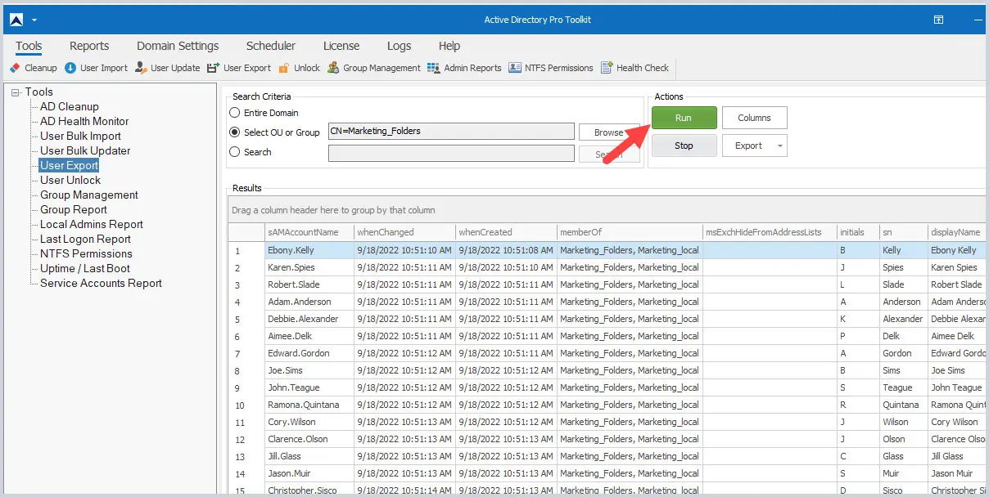Click the User Update person icon
989x497 pixels.
(x=141, y=68)
